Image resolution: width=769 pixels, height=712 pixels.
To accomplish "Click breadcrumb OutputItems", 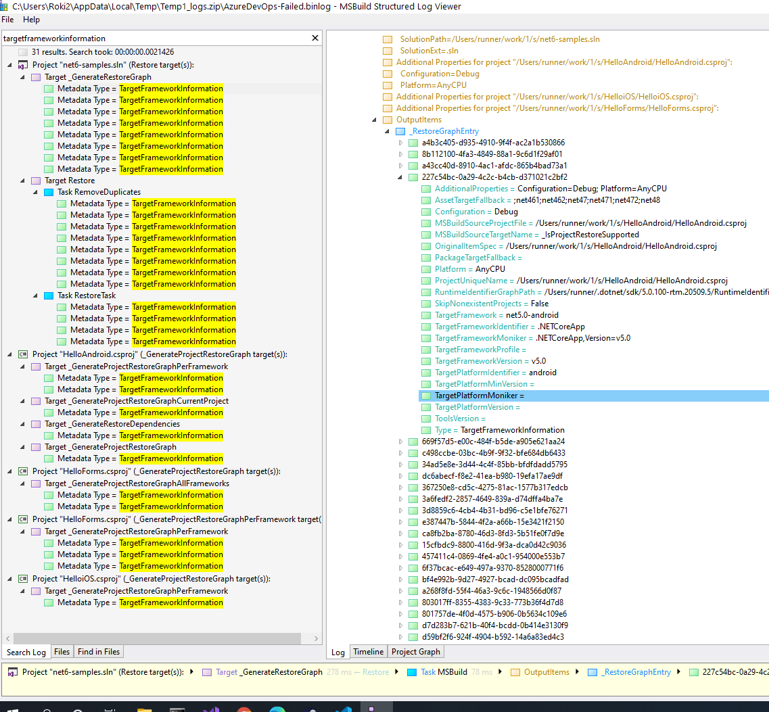I will point(546,672).
